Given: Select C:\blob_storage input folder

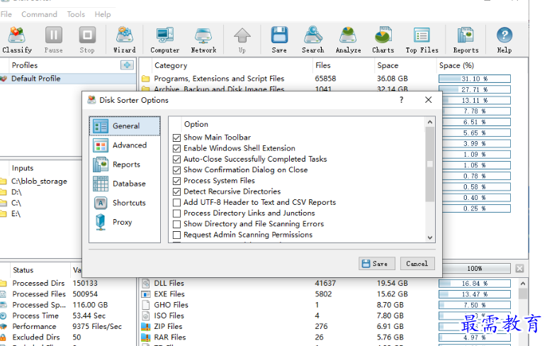Looking at the screenshot, I should tap(39, 182).
